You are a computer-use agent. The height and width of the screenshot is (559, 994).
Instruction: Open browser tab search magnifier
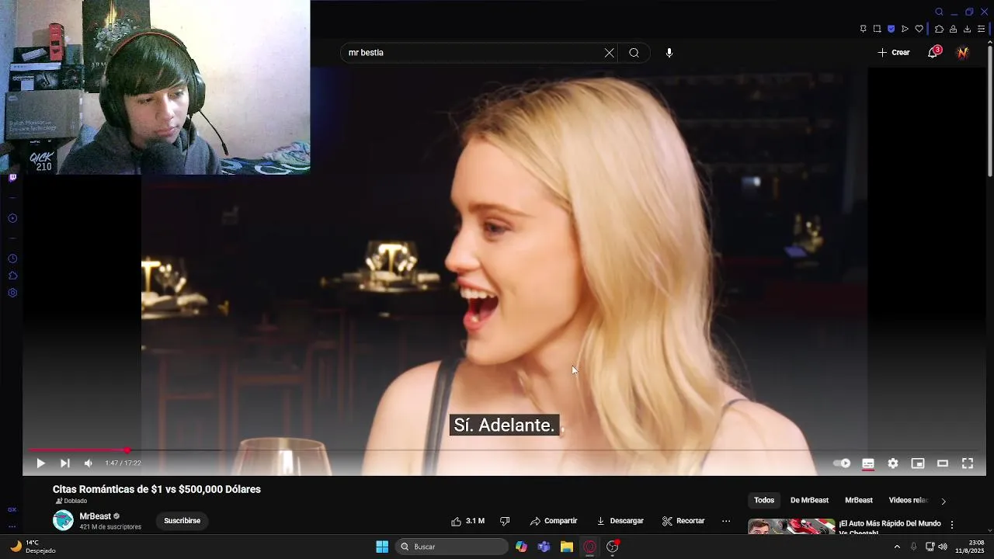[x=939, y=12]
